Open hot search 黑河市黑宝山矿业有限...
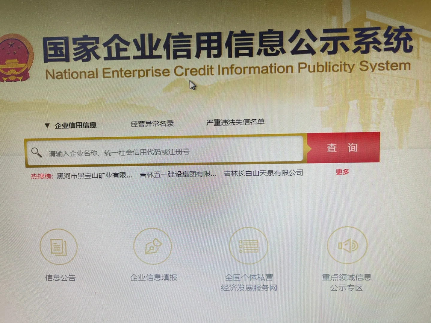The width and height of the screenshot is (431, 323). pos(94,175)
